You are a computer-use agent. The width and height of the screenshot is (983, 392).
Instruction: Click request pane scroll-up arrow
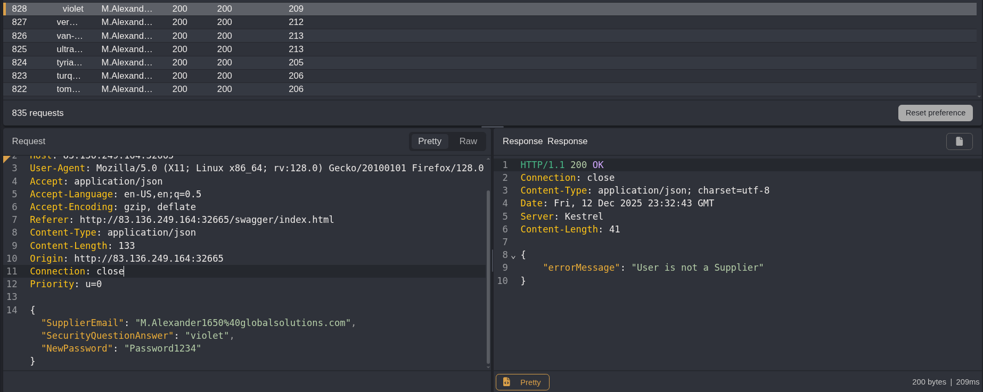pos(488,159)
